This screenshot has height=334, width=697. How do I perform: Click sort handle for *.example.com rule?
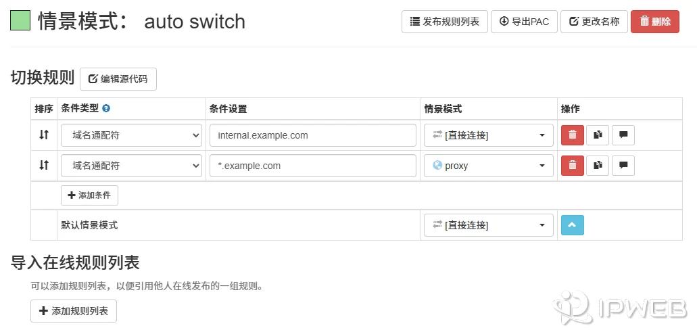[x=43, y=166]
